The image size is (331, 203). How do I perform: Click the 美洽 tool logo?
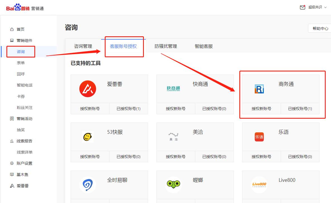(173, 137)
